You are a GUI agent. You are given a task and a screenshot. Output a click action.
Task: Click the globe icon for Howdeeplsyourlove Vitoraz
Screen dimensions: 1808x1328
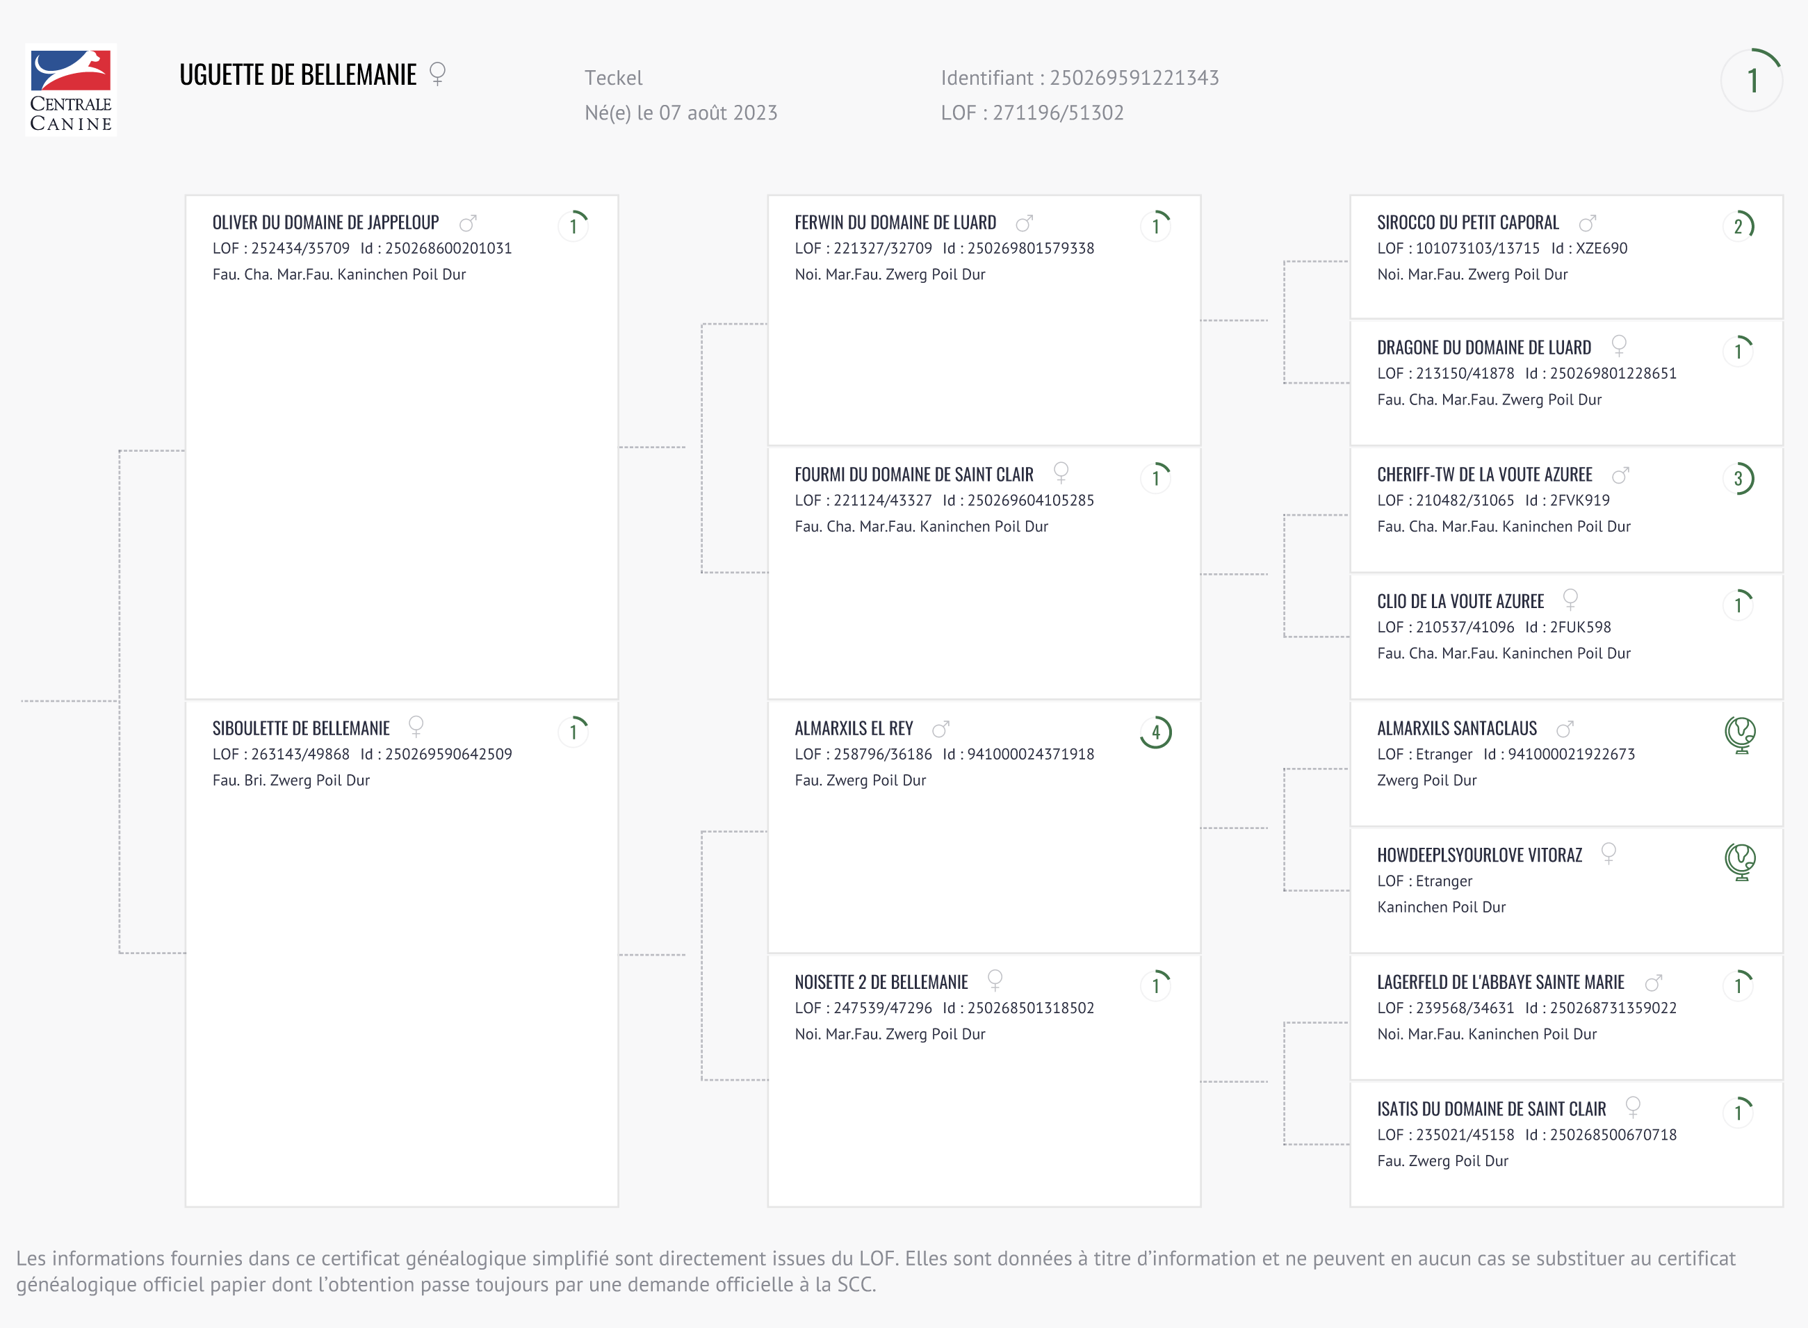[1740, 861]
